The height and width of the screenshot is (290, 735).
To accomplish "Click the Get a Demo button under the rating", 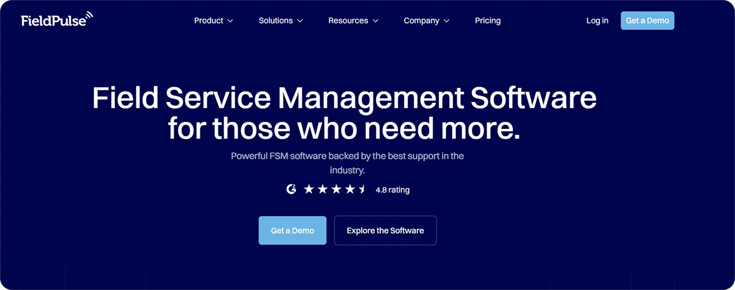I will 293,230.
